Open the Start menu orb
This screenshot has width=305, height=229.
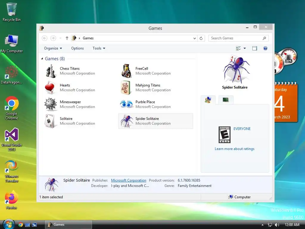pyautogui.click(x=9, y=224)
